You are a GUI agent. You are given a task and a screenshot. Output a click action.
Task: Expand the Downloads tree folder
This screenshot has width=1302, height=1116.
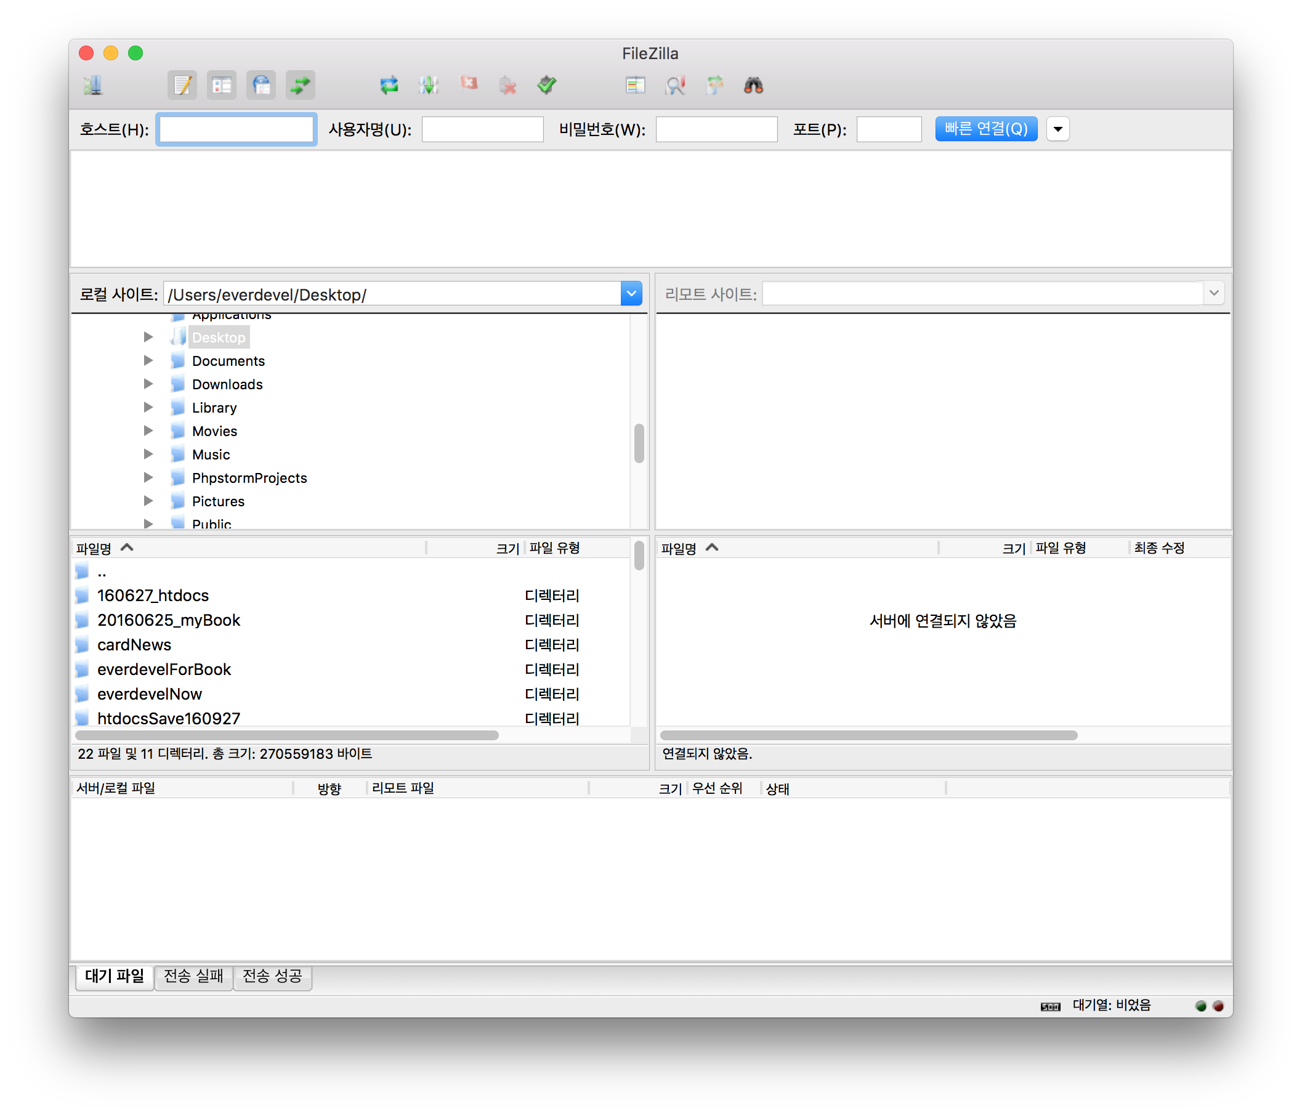(148, 384)
